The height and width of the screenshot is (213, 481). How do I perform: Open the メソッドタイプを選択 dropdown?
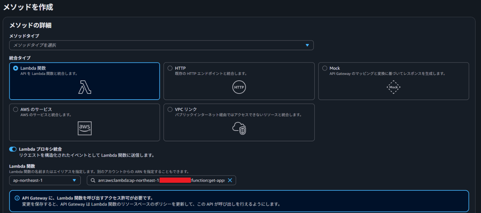[x=161, y=45]
